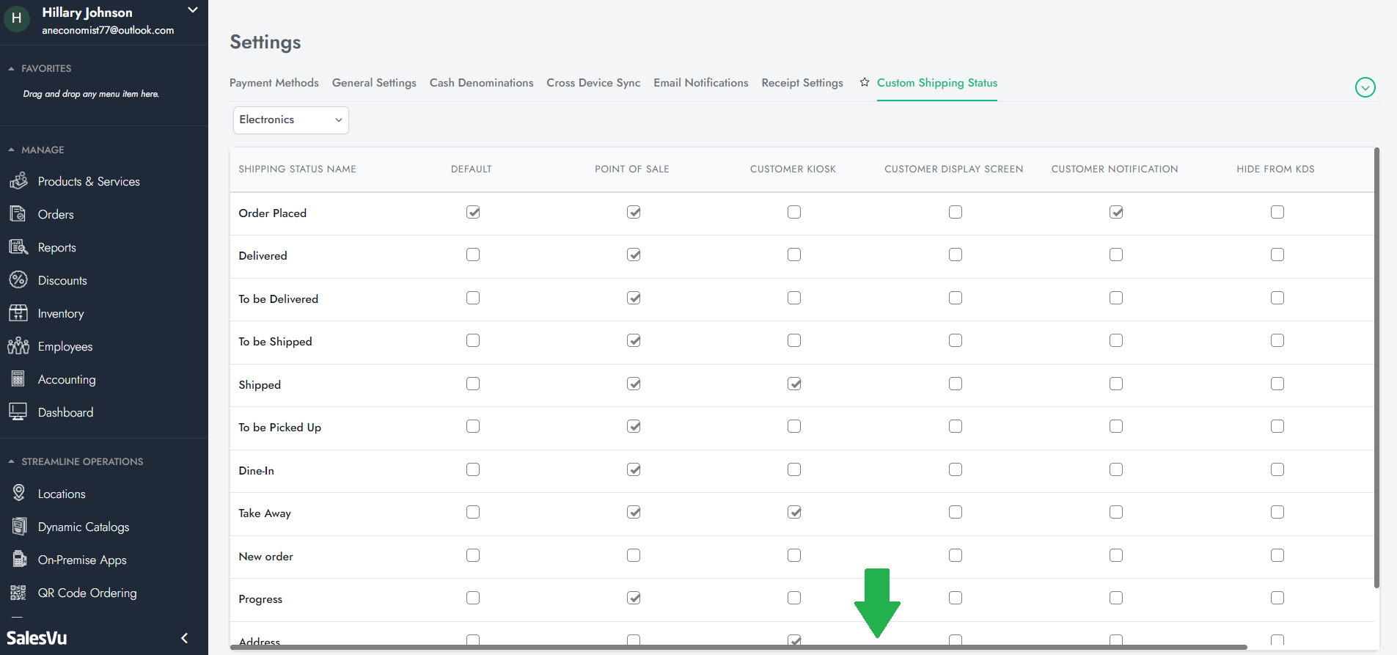The width and height of the screenshot is (1397, 655).
Task: Select the Discounts percent icon
Action: point(18,280)
